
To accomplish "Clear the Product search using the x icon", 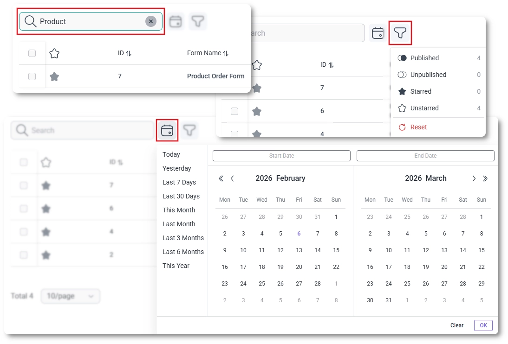I will [x=151, y=21].
